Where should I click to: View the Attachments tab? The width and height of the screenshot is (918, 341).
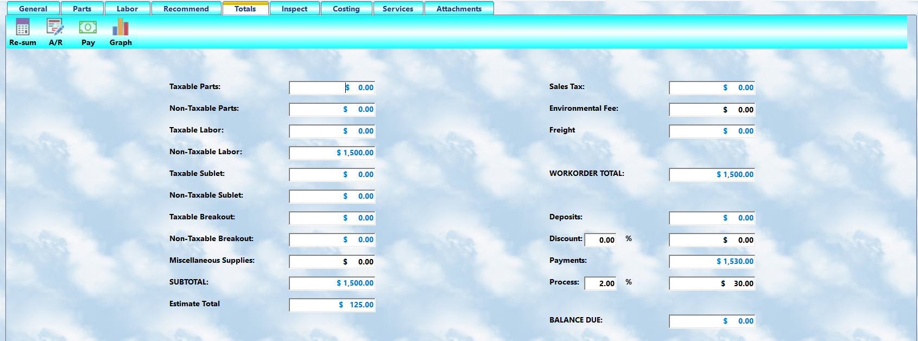(x=459, y=9)
